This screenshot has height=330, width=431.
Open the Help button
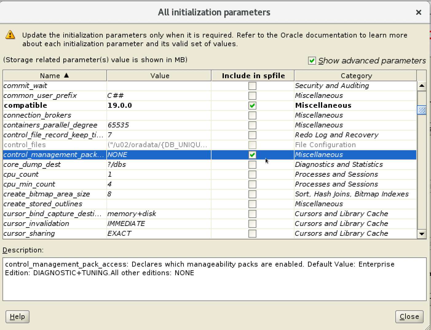click(x=18, y=316)
